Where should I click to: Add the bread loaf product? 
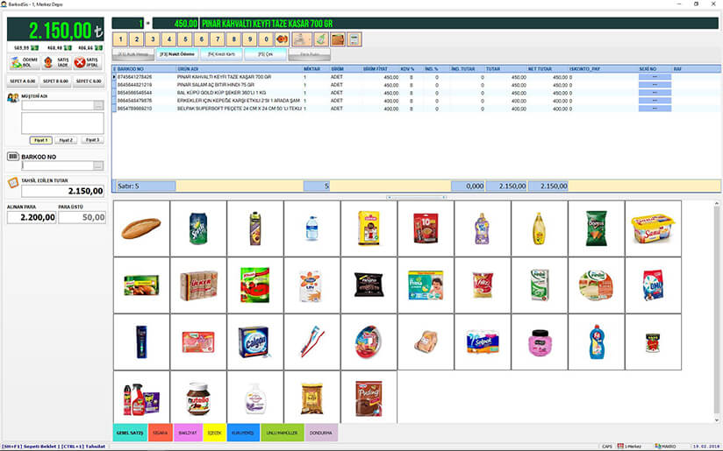click(141, 229)
